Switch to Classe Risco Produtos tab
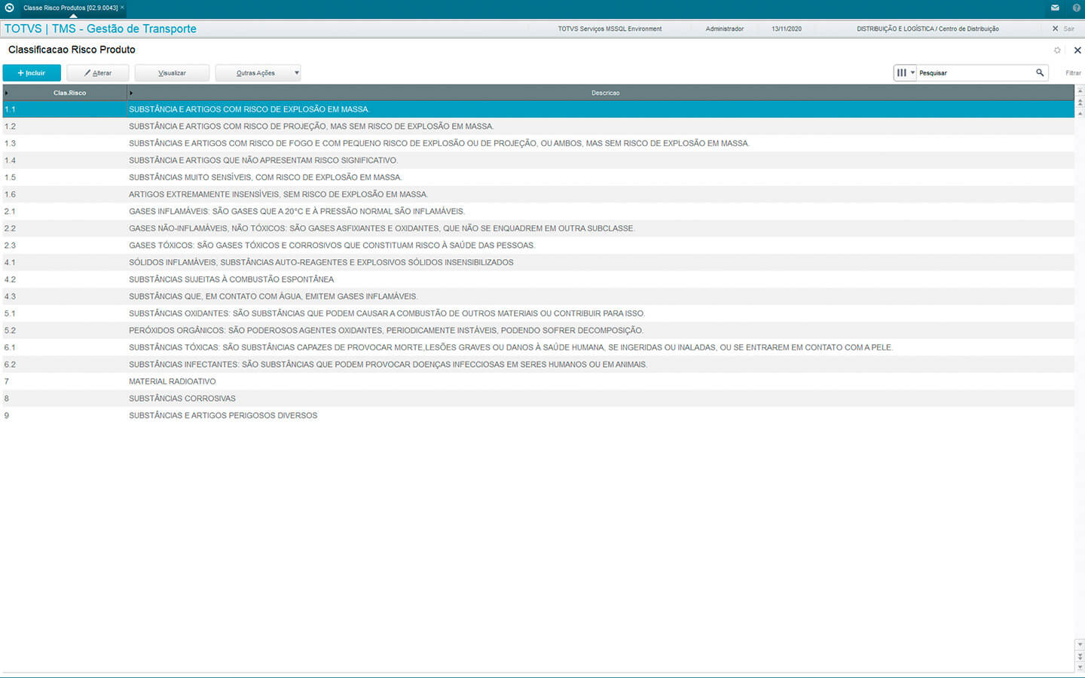This screenshot has height=678, width=1085. (x=70, y=8)
